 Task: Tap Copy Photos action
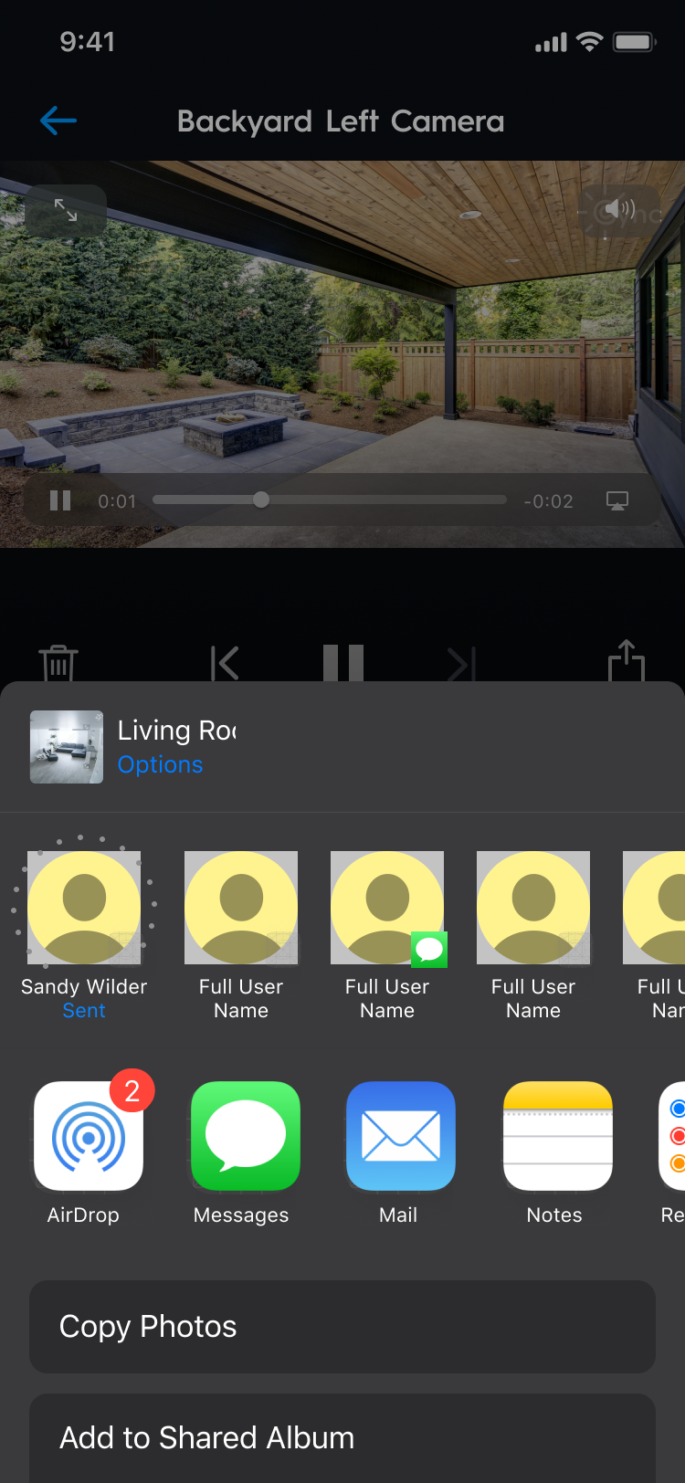click(x=342, y=1326)
